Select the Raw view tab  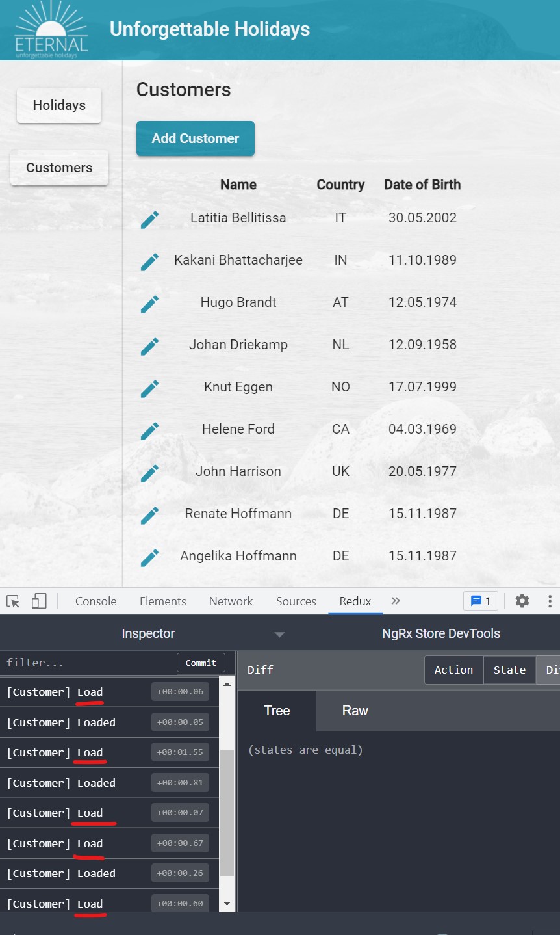(x=355, y=711)
